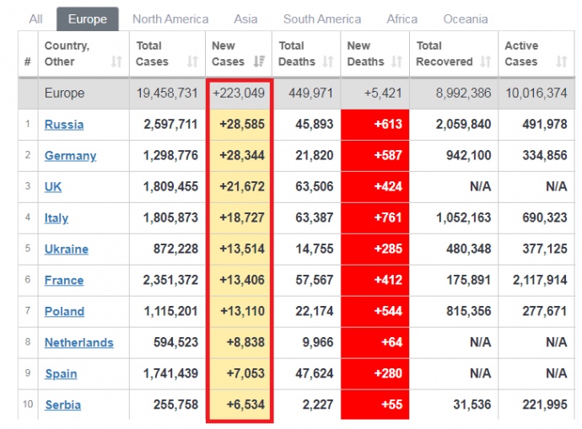582x429 pixels.
Task: Click the Germany link in the table
Action: pos(70,156)
